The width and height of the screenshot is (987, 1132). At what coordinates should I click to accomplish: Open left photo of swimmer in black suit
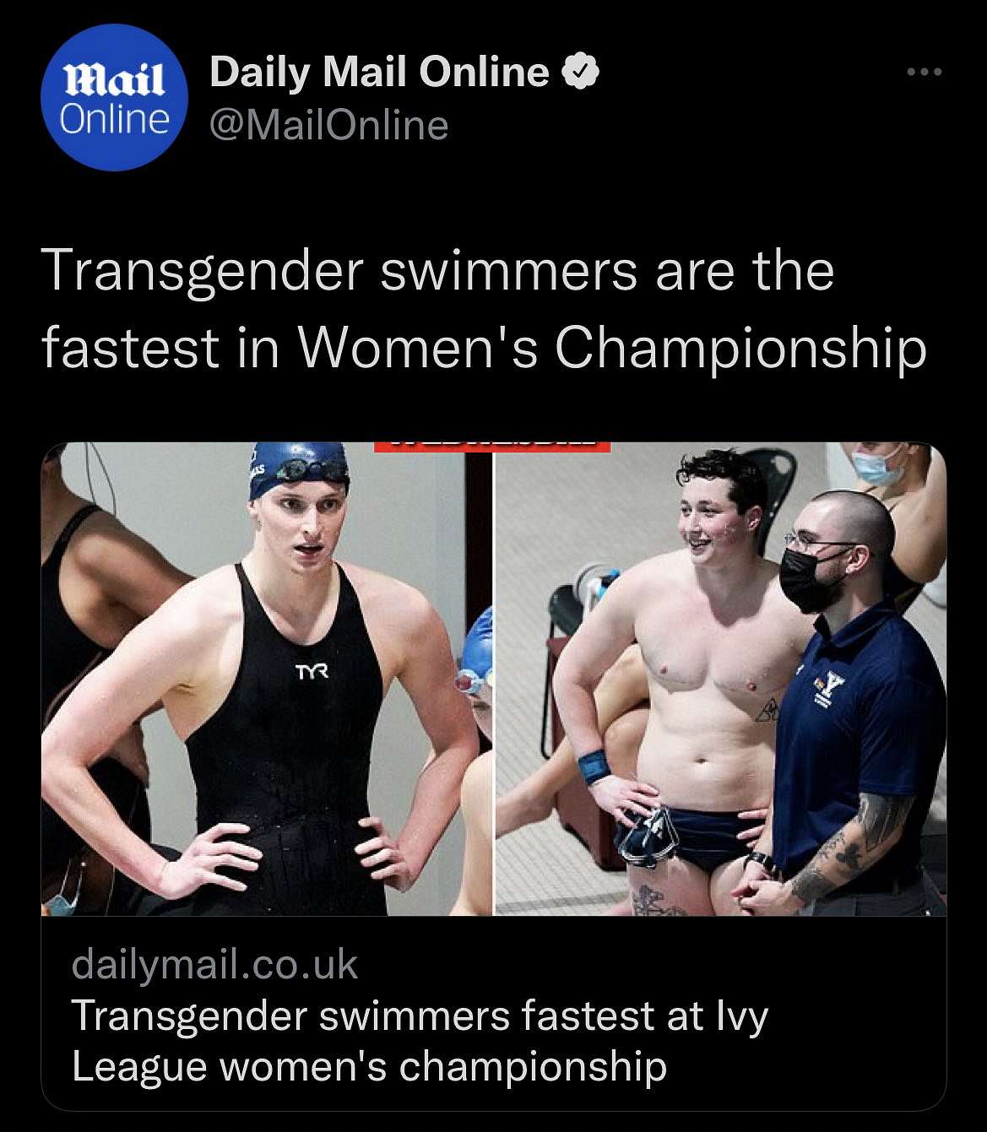click(266, 679)
